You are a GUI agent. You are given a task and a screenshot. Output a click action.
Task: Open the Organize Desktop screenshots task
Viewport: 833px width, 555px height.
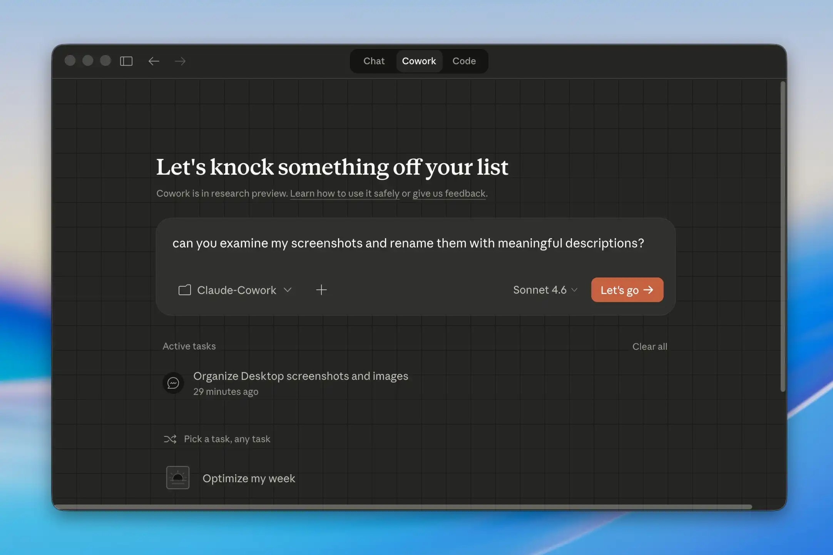click(x=301, y=376)
